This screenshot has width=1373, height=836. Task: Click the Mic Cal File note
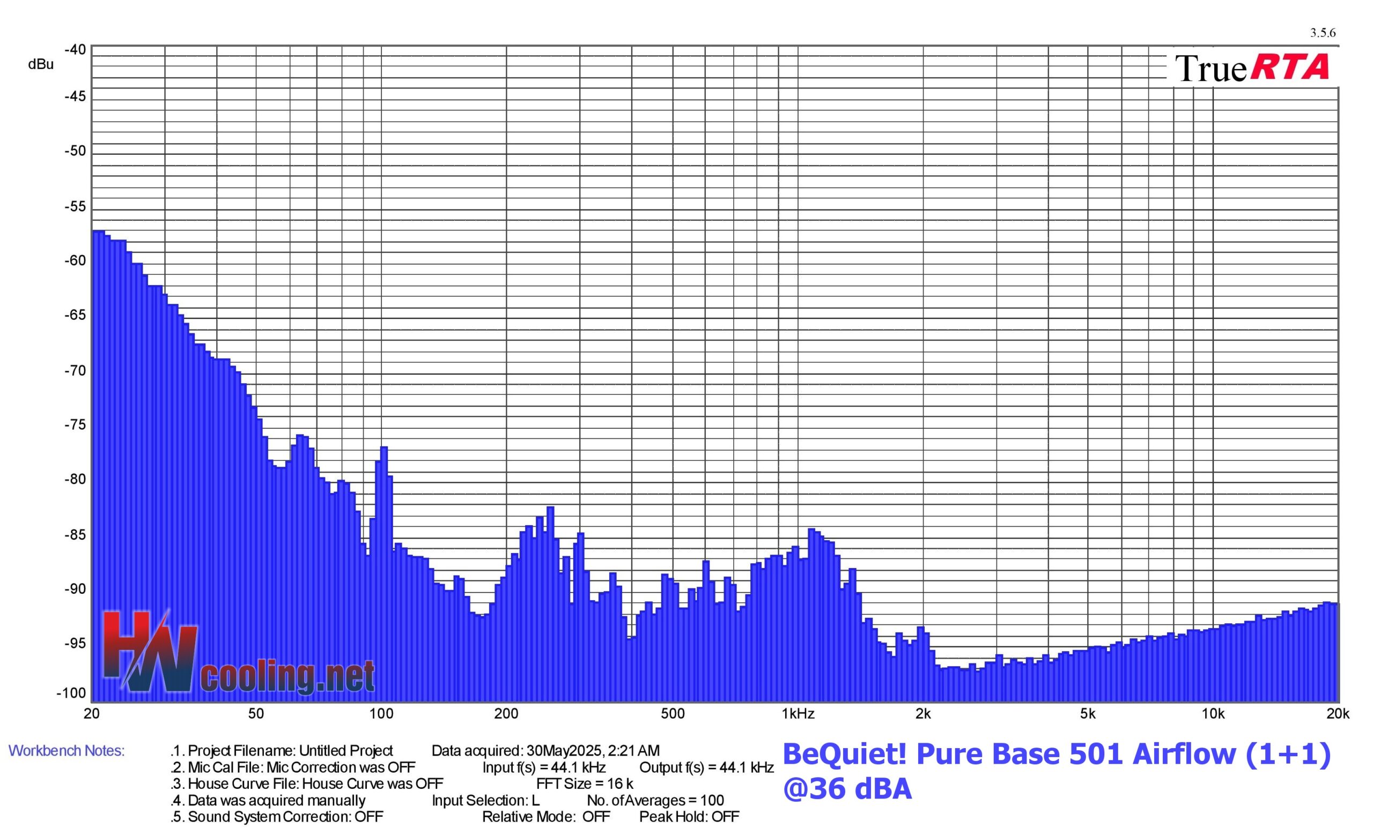[x=294, y=767]
